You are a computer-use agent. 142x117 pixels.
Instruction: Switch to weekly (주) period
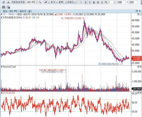pyautogui.click(x=90, y=2)
